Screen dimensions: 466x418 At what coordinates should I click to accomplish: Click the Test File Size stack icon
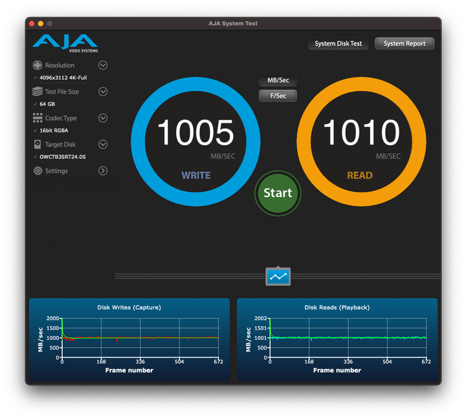[38, 92]
